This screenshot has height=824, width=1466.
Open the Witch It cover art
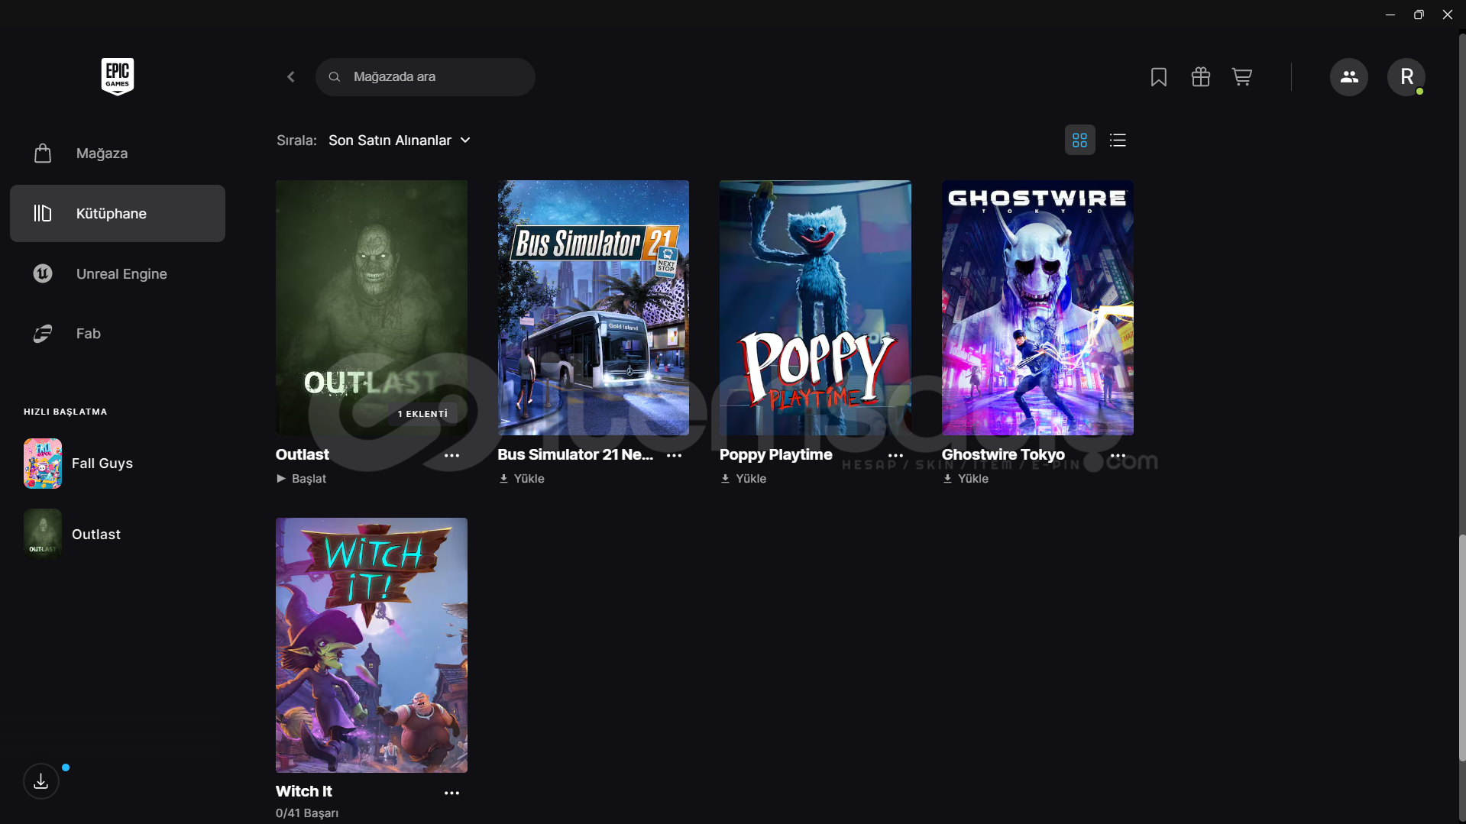tap(371, 645)
